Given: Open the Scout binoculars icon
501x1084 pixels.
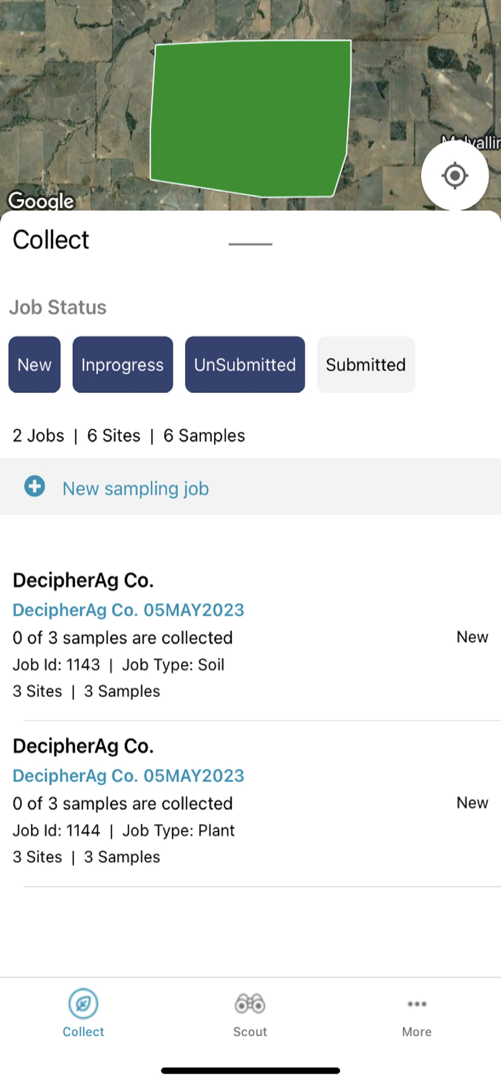Looking at the screenshot, I should [250, 1004].
